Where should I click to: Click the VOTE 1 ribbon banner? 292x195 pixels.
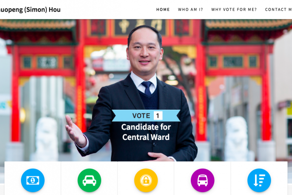[x=146, y=116]
